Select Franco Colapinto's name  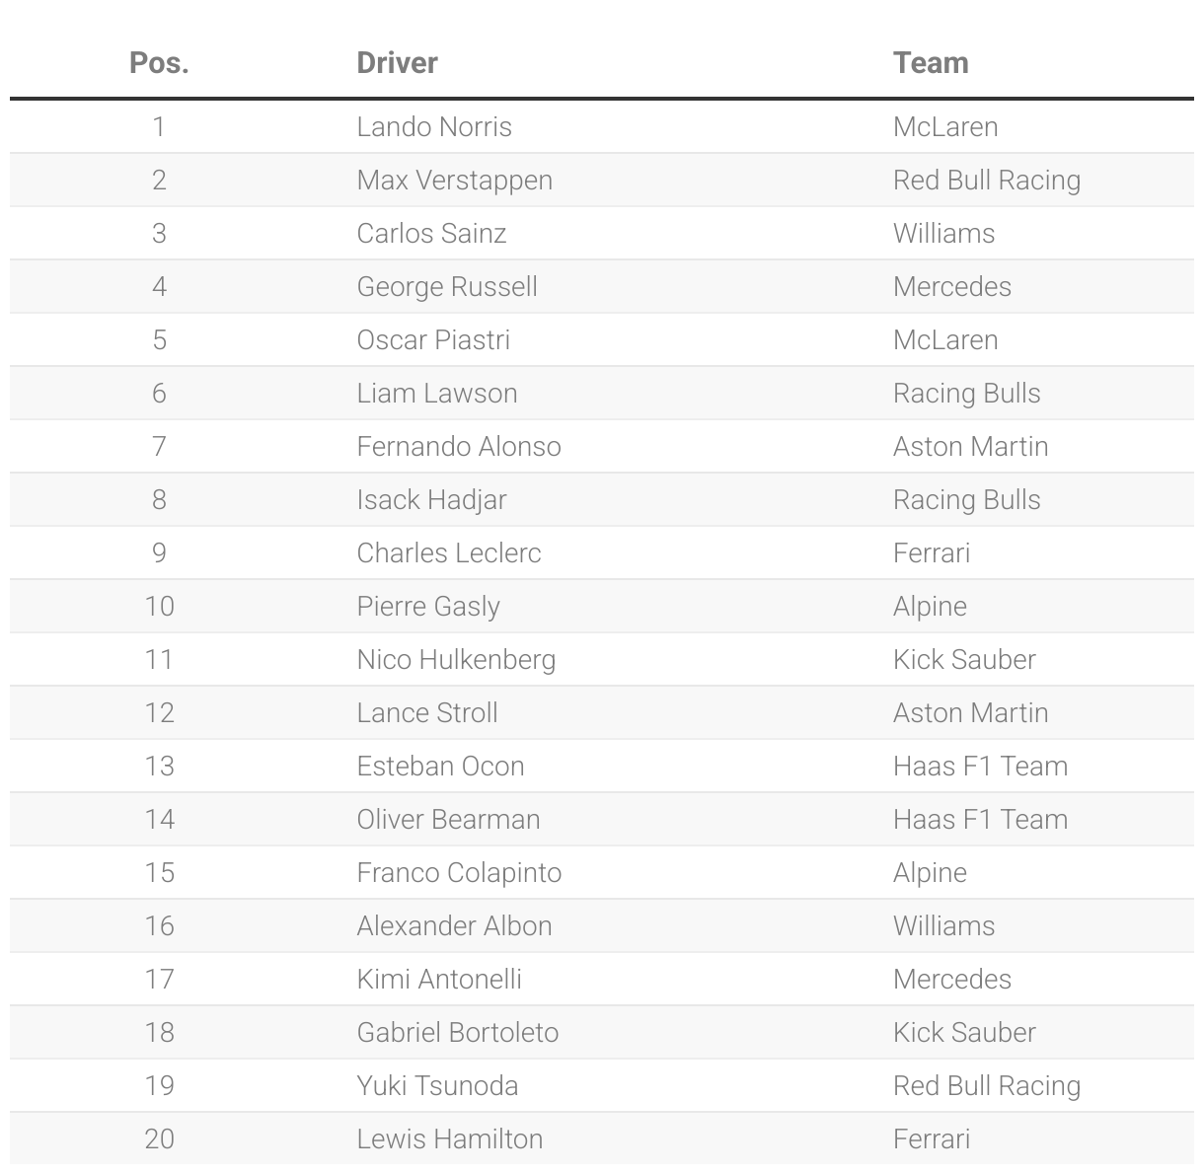point(459,873)
